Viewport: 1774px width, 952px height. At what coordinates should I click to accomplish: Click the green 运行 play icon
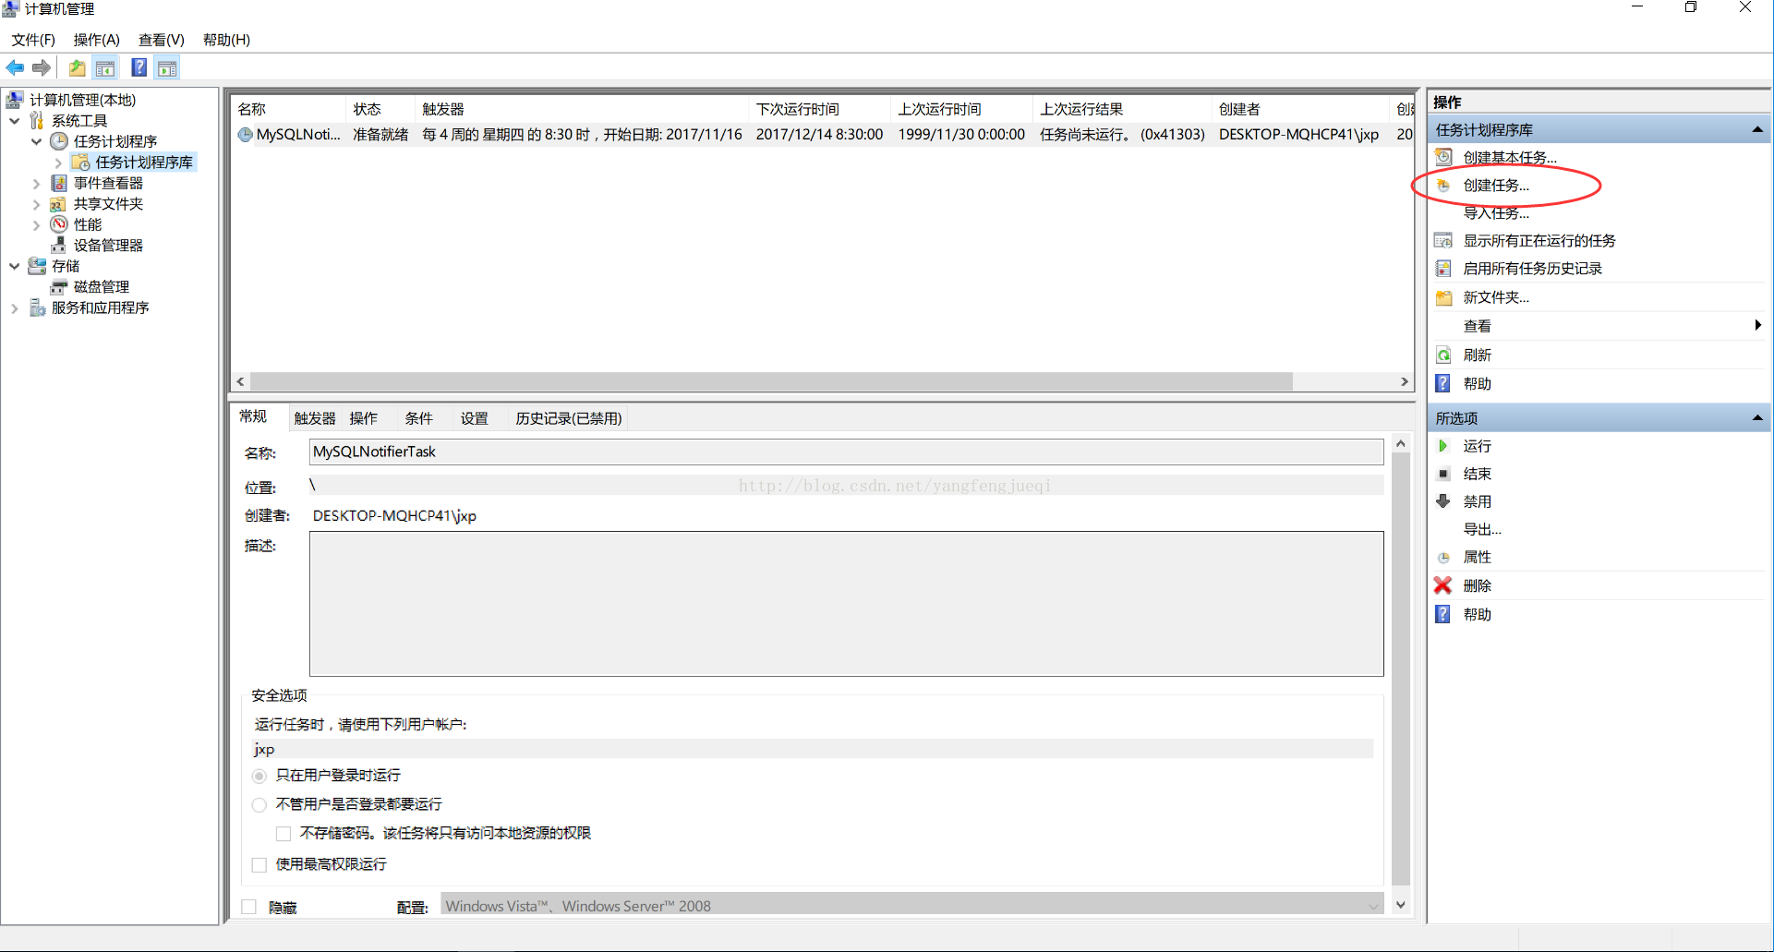coord(1443,446)
